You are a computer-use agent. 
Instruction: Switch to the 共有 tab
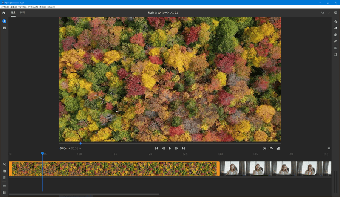coord(22,12)
